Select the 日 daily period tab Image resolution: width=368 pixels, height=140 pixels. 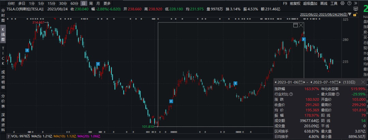[x=83, y=3]
